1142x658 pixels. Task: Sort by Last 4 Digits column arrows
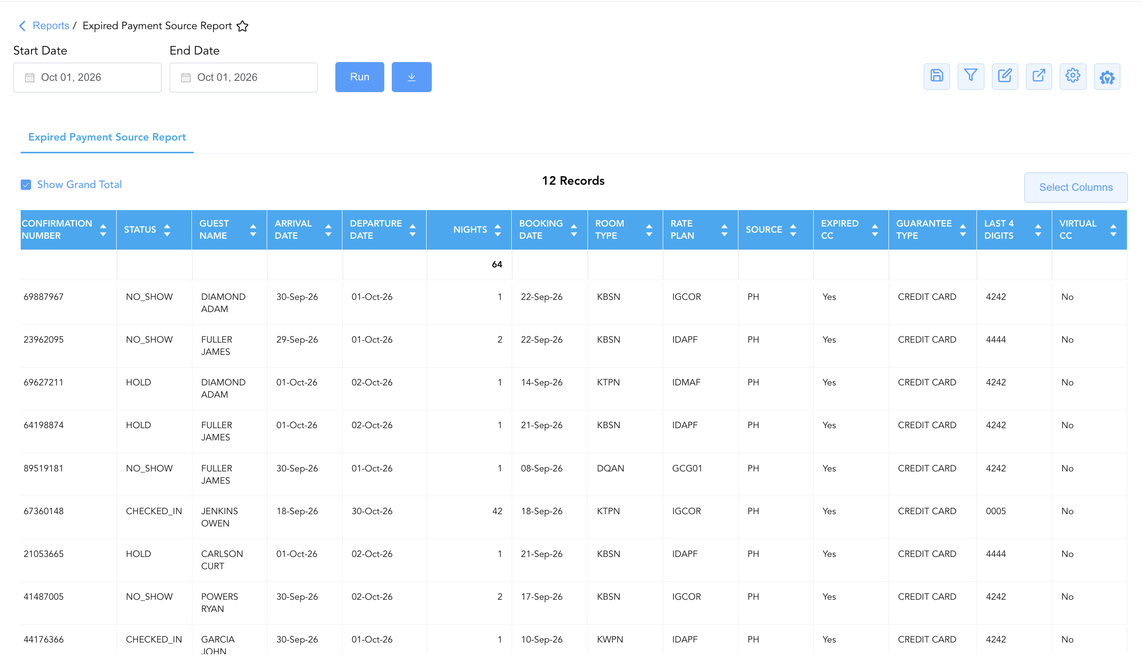1038,230
